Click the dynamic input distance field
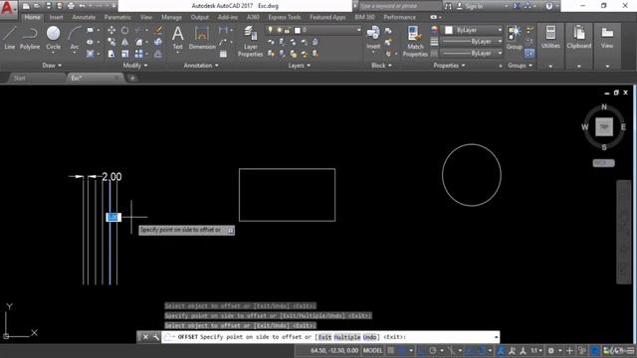 (113, 217)
